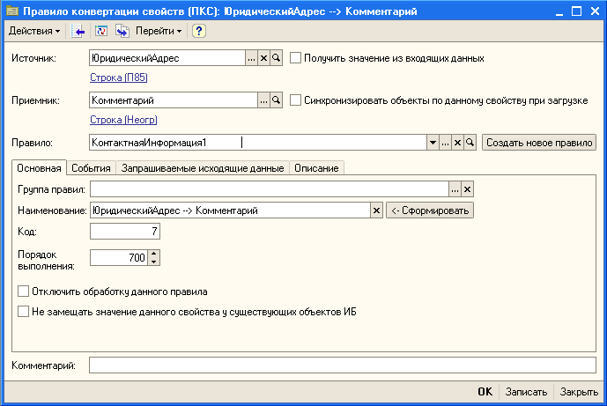607x406 pixels.
Task: Switch to the События tab
Action: 91,167
